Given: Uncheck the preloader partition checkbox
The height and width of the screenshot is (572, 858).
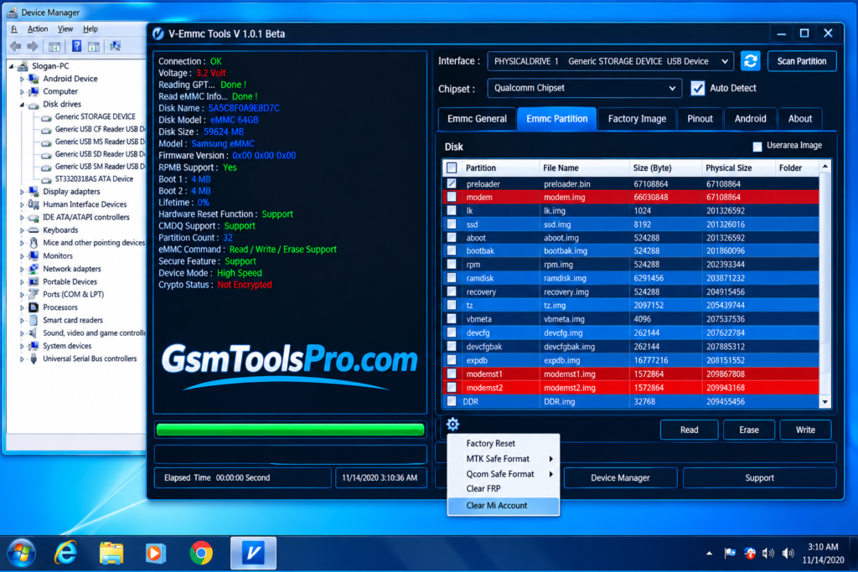Looking at the screenshot, I should pos(452,183).
